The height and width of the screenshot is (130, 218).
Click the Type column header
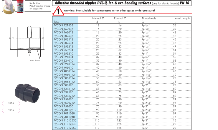point(56,22)
